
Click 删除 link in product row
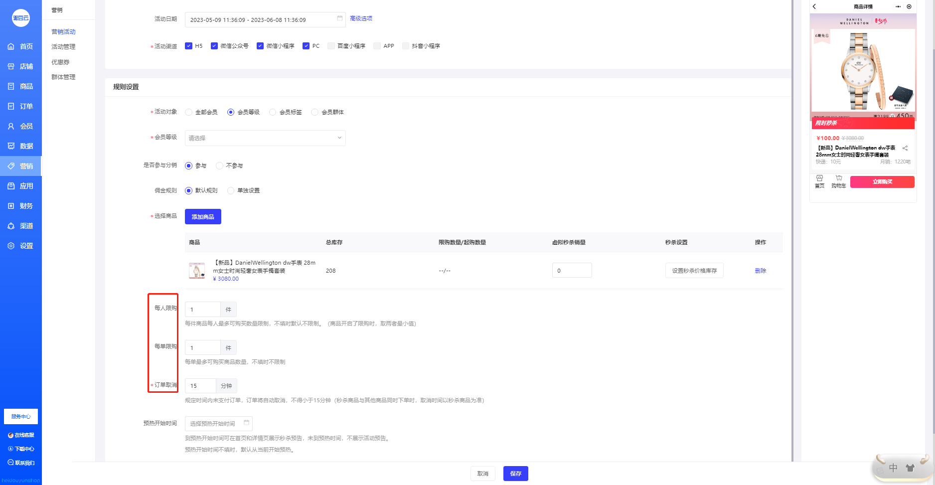pyautogui.click(x=761, y=271)
